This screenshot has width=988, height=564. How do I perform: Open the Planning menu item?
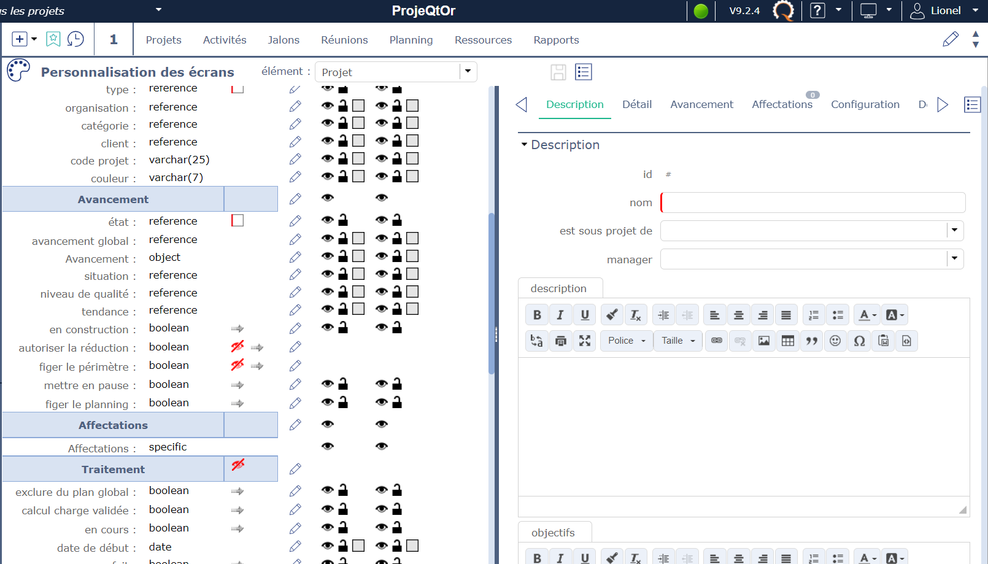point(411,40)
